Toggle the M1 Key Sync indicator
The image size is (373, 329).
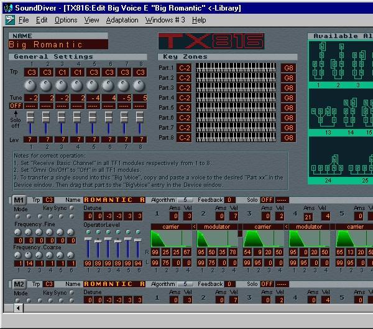pos(71,208)
